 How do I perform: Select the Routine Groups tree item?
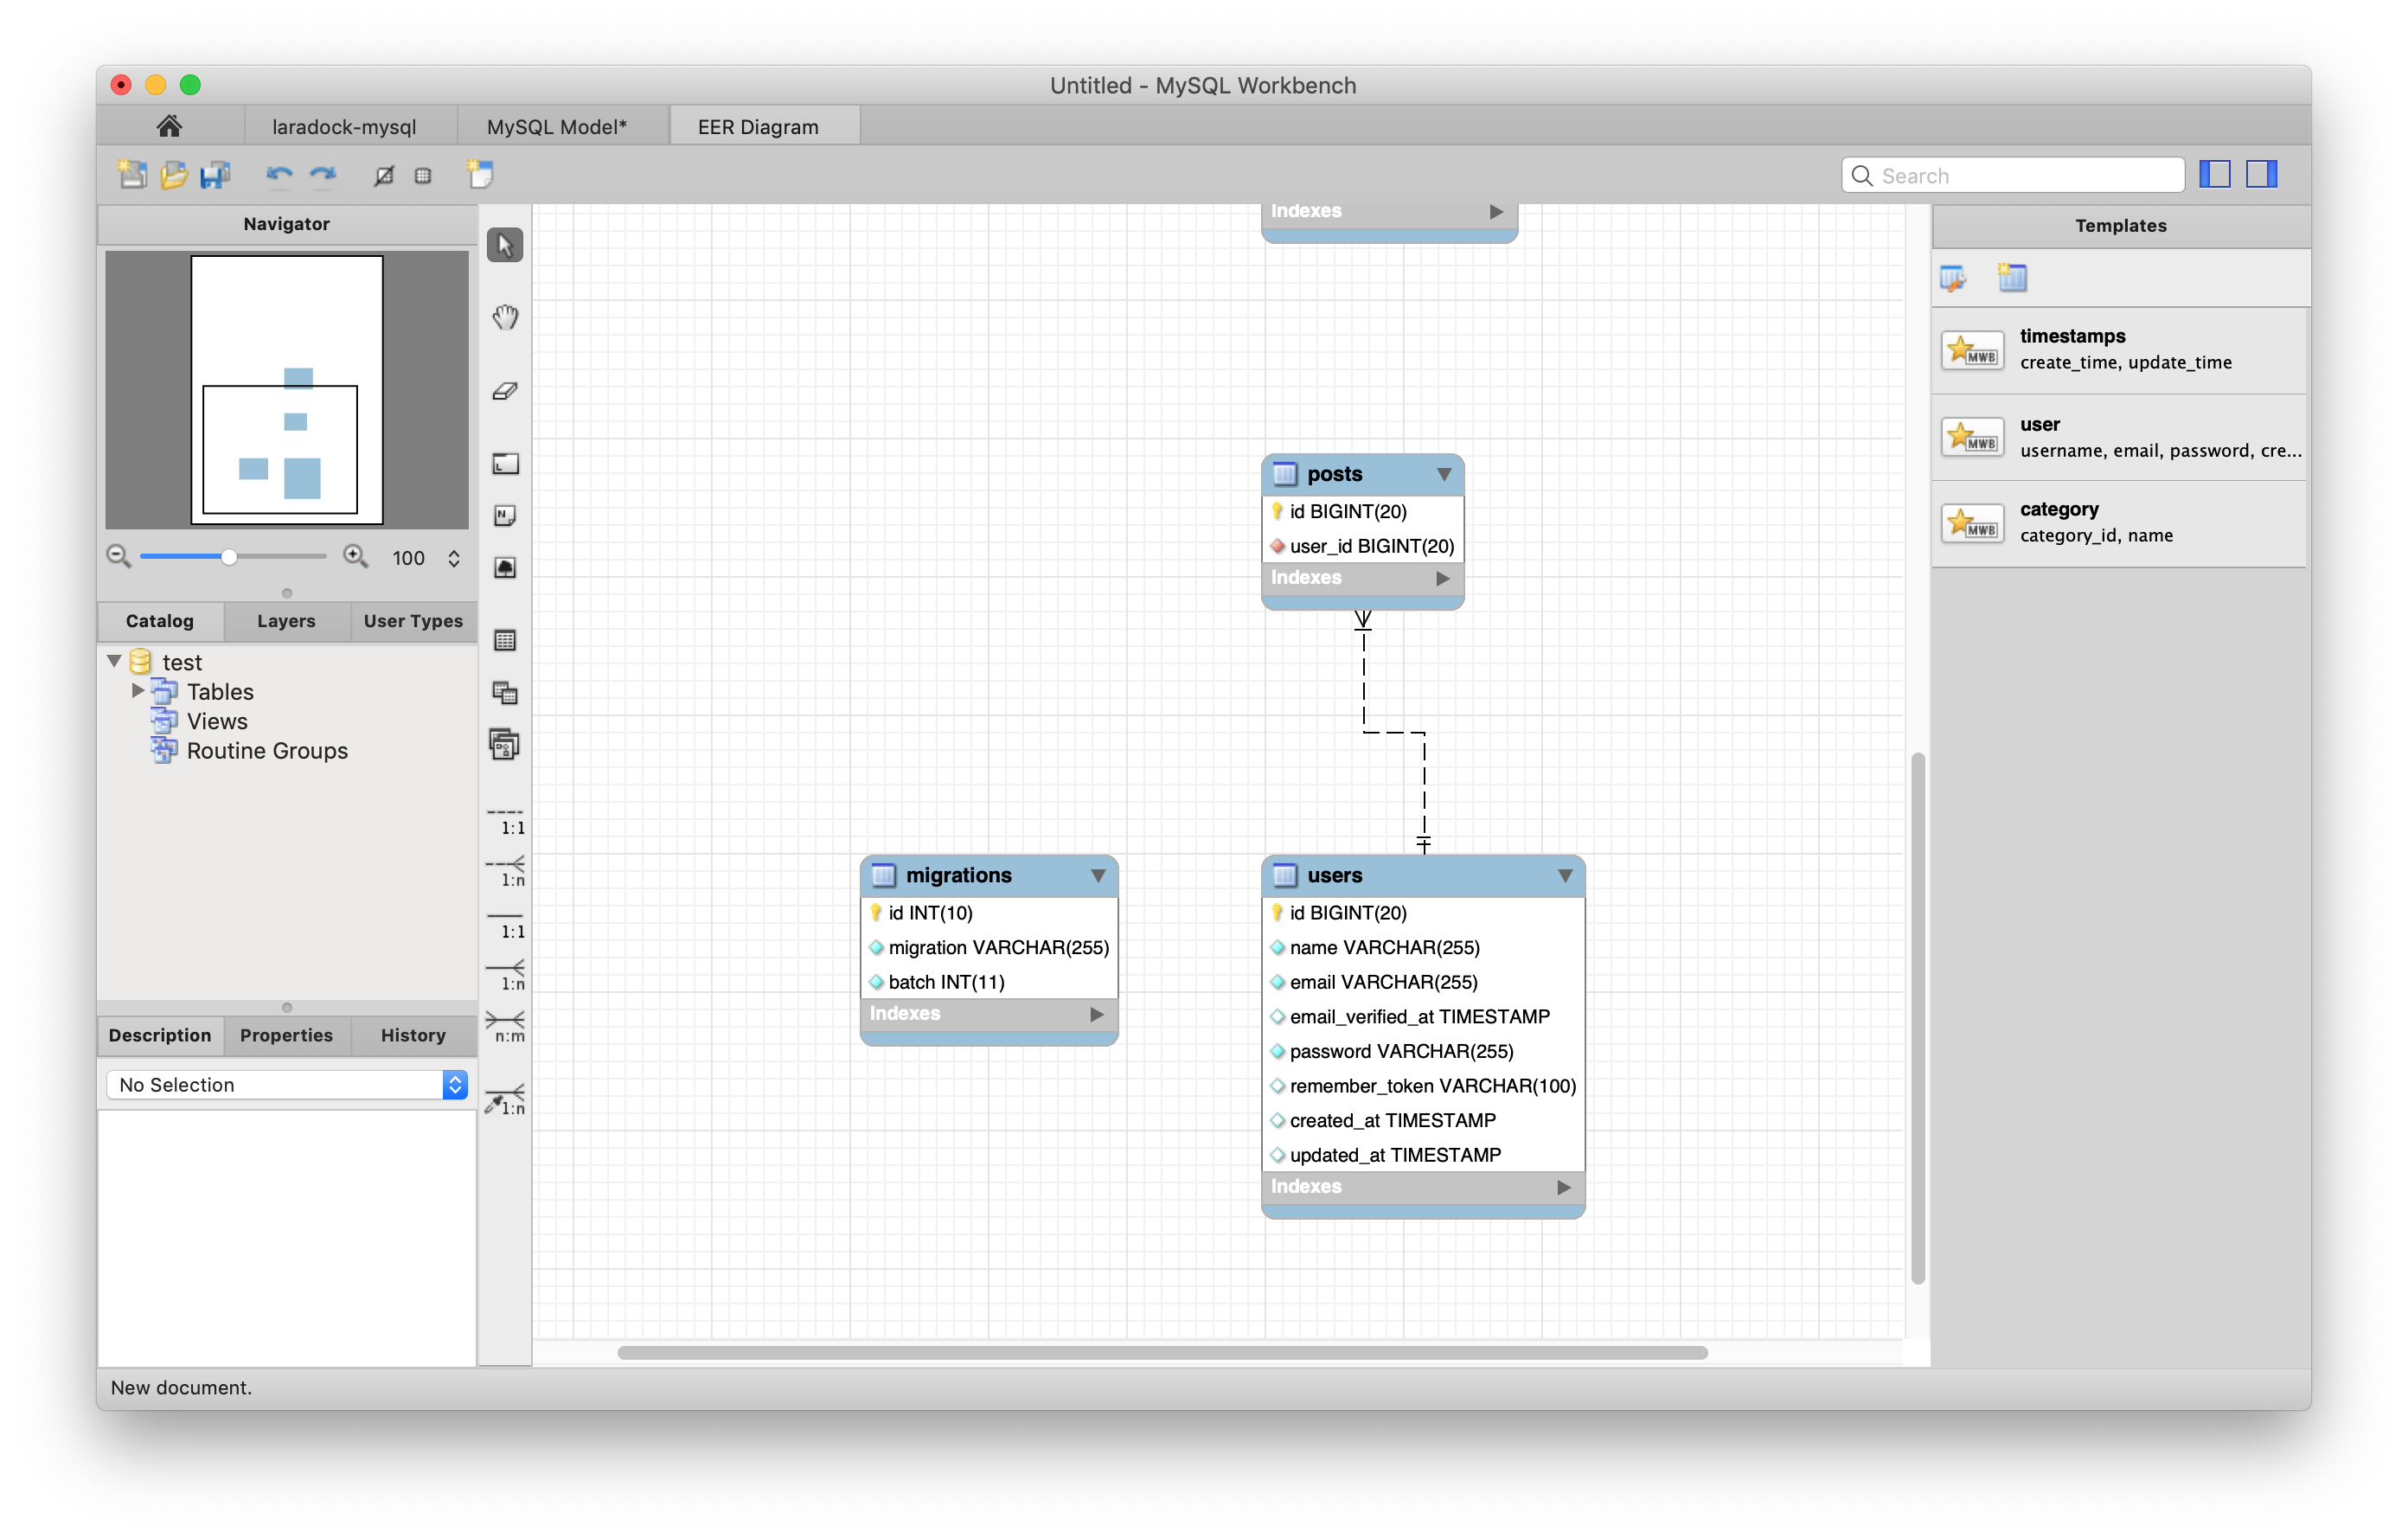[x=267, y=750]
